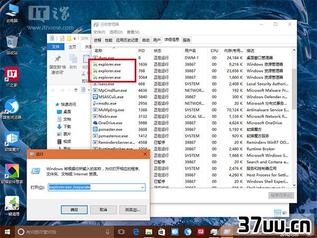
Task: Select the NisSrv.exe process row
Action: [x=192, y=116]
